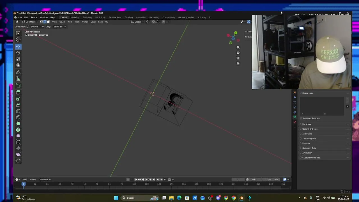
Task: Click the play animation button
Action: [x=146, y=180]
